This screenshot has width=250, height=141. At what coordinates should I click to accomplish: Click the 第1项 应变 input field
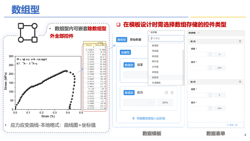(199, 54)
